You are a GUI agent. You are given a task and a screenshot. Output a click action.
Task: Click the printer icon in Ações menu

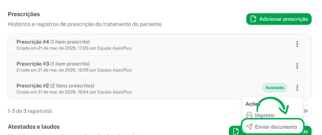tap(249, 115)
